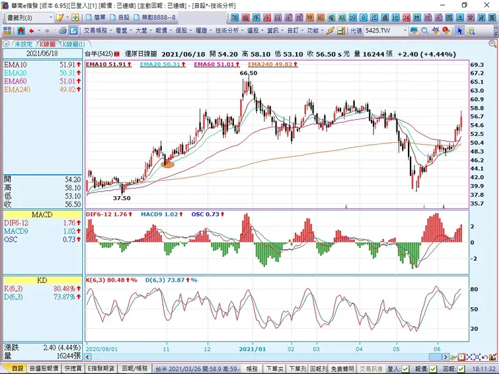Image resolution: width=499 pixels, height=374 pixels.
Task: Toggle the 報價 status checkbox
Action: [432, 369]
